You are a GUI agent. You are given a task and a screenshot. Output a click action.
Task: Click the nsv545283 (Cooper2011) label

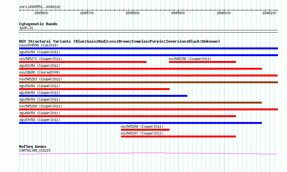[x=41, y=79]
